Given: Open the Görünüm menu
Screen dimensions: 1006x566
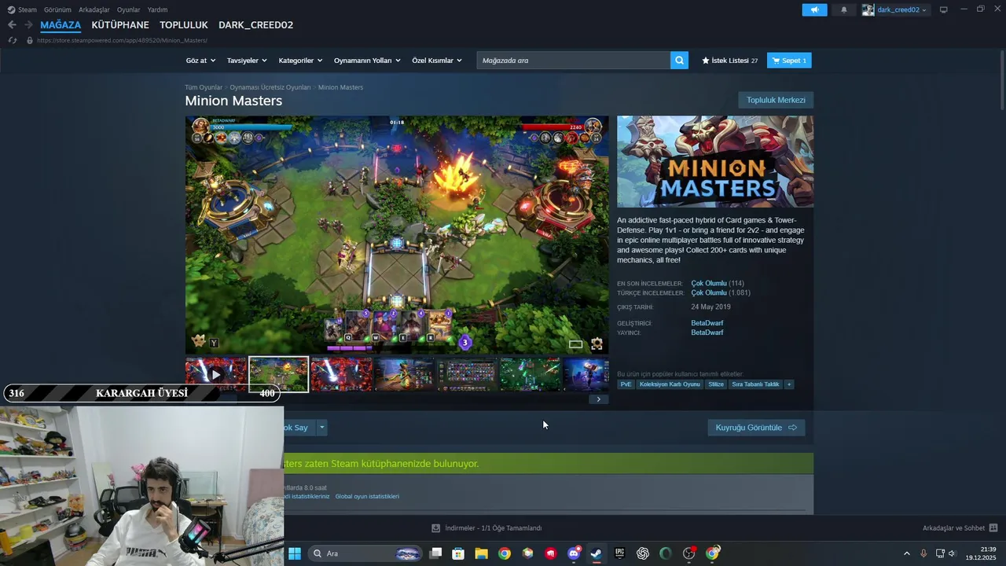Looking at the screenshot, I should click(x=57, y=9).
